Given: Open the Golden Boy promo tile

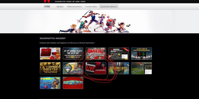Looking at the screenshot, I should (x=119, y=68).
